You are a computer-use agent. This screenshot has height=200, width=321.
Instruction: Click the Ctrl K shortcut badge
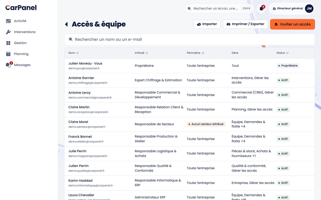coord(246,8)
